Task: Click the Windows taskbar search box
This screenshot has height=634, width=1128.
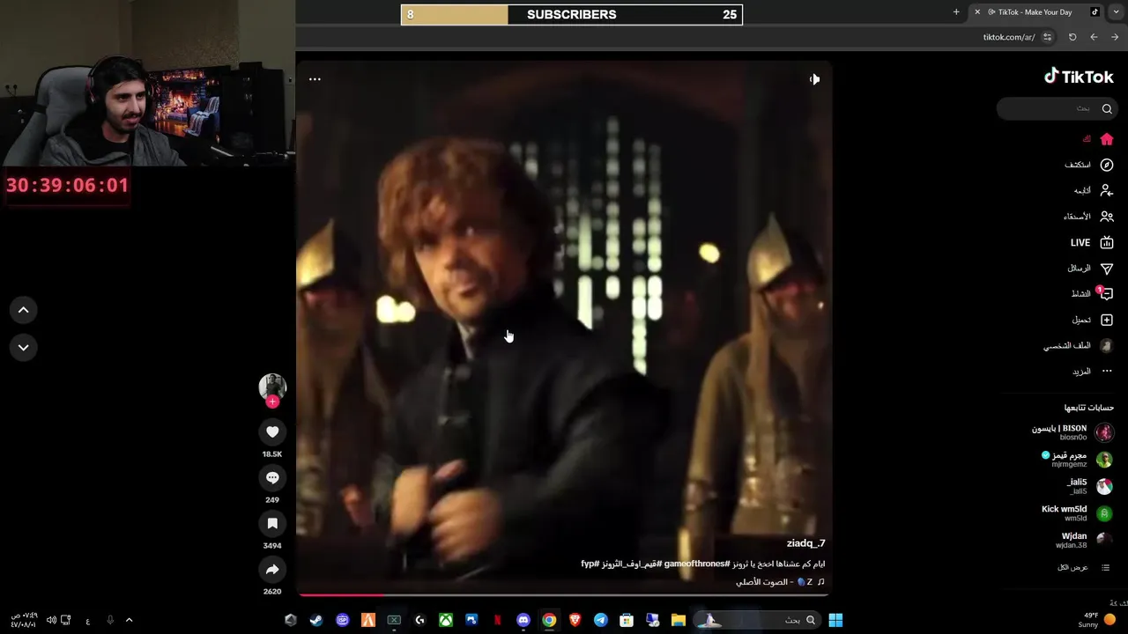Action: (759, 620)
